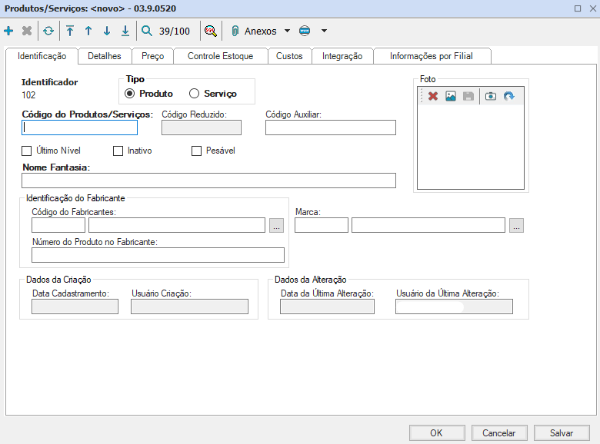Enable the Inativo checkbox
The height and width of the screenshot is (444, 600).
click(x=118, y=151)
